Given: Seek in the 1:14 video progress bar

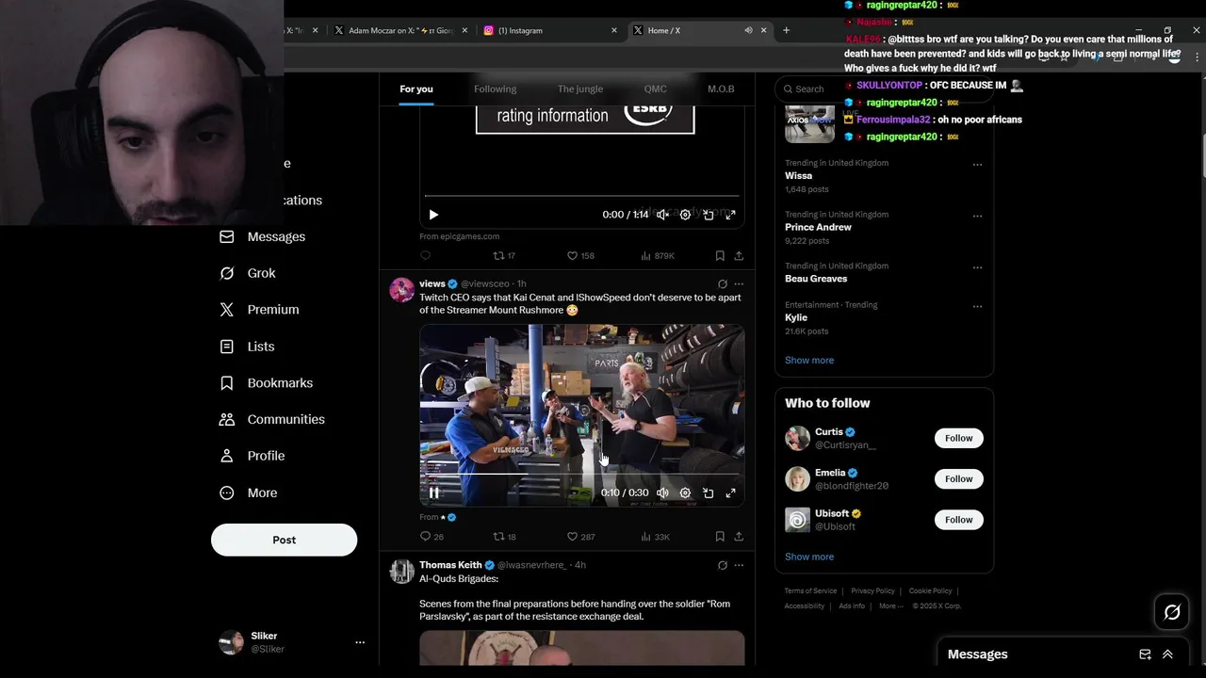Looking at the screenshot, I should (582, 196).
